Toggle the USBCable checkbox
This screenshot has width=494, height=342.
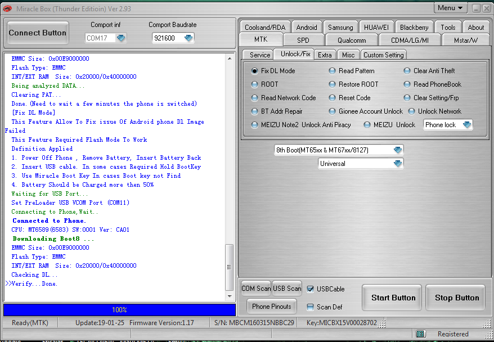[x=311, y=289]
